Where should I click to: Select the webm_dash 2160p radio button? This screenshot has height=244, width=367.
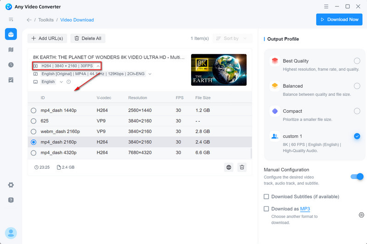point(34,132)
